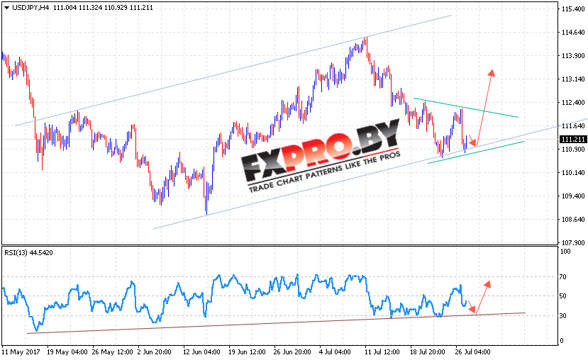Click the RSI scale value 70
The height and width of the screenshot is (360, 588).
click(x=563, y=277)
